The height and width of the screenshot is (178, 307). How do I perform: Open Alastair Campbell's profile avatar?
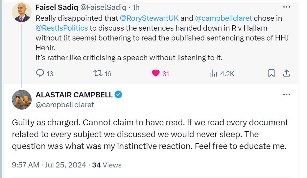coord(22,100)
